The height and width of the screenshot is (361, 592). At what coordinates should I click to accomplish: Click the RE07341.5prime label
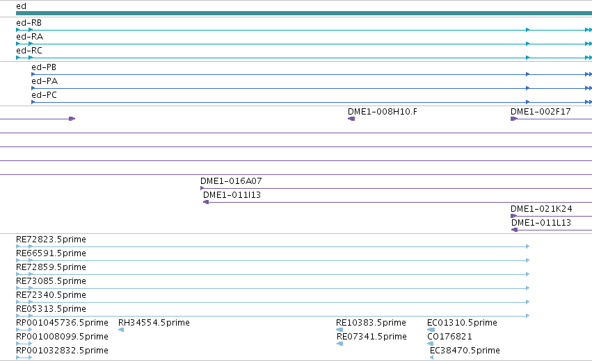pos(371,337)
